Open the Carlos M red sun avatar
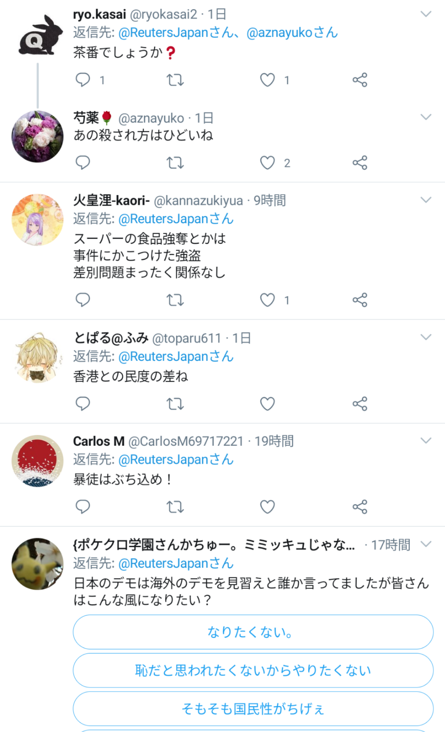445x732 pixels. [x=38, y=461]
